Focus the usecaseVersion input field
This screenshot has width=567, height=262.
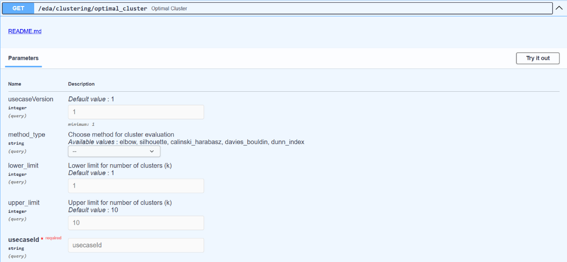[136, 112]
